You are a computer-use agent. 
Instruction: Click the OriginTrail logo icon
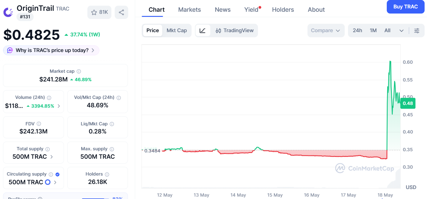[x=8, y=12]
